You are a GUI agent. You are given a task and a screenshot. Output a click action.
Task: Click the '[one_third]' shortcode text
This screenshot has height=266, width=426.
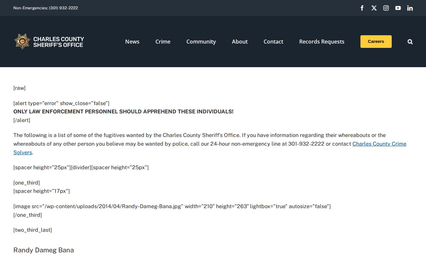[x=27, y=183]
